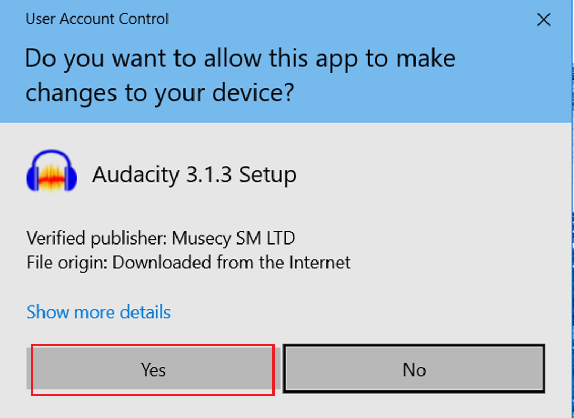
Task: Click Yes to allow Audacity setup
Action: [153, 369]
